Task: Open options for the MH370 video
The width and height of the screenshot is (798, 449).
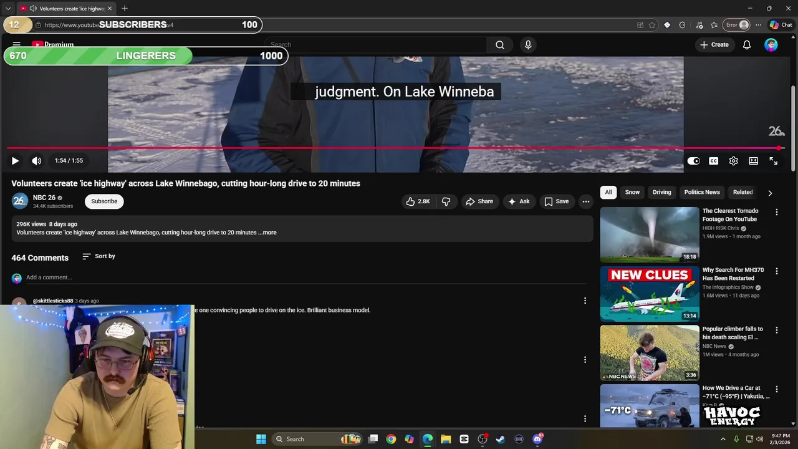Action: (x=777, y=271)
